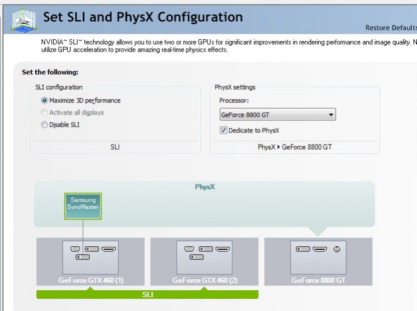
Task: Select Maximize 3D performance radio button
Action: click(45, 101)
